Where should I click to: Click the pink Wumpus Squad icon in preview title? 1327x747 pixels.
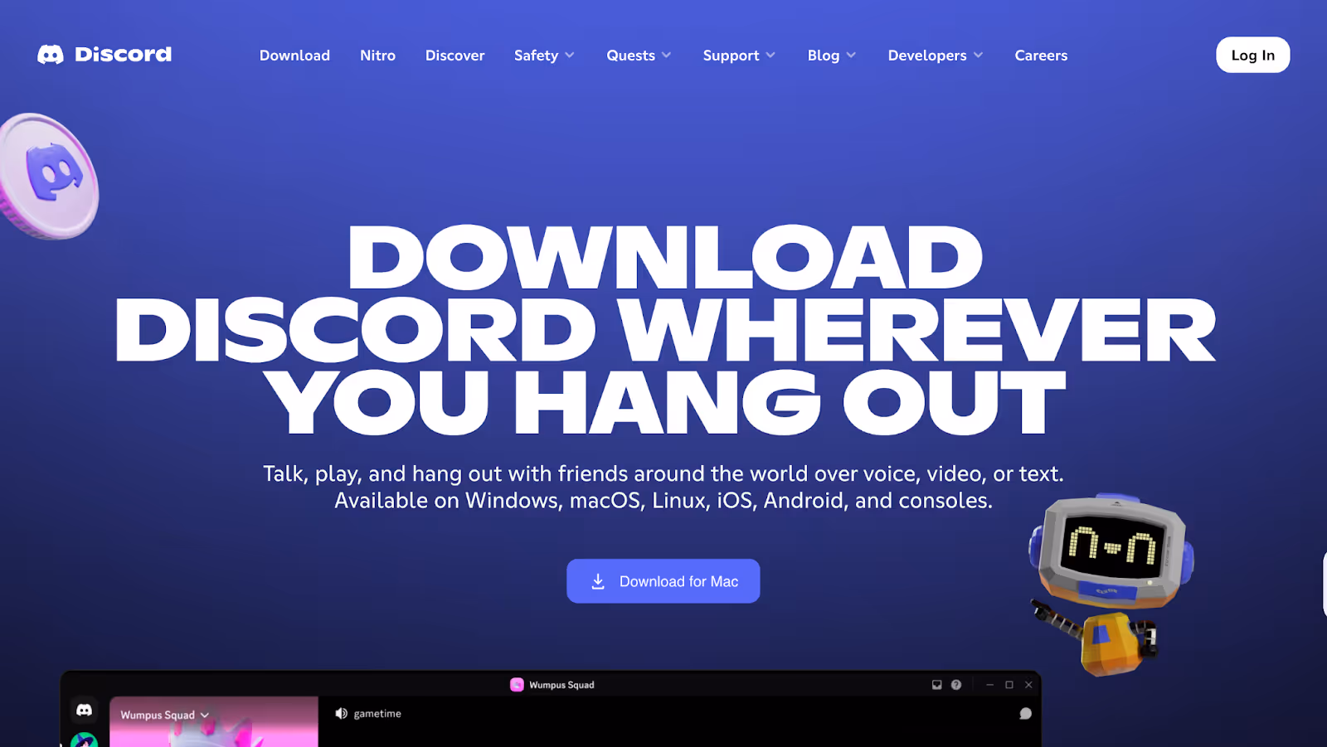(x=517, y=685)
